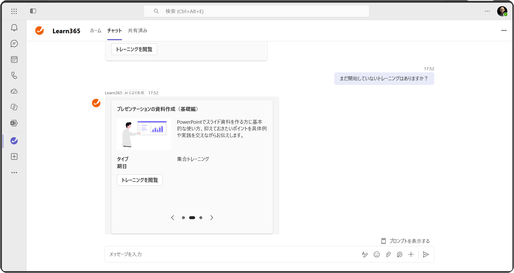Click the add apps plus icon

(14, 156)
